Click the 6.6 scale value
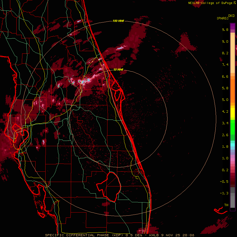 [x=225, y=76]
